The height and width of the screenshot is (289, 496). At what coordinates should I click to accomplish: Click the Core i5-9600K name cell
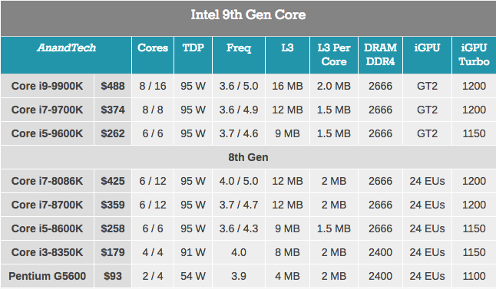click(x=47, y=133)
